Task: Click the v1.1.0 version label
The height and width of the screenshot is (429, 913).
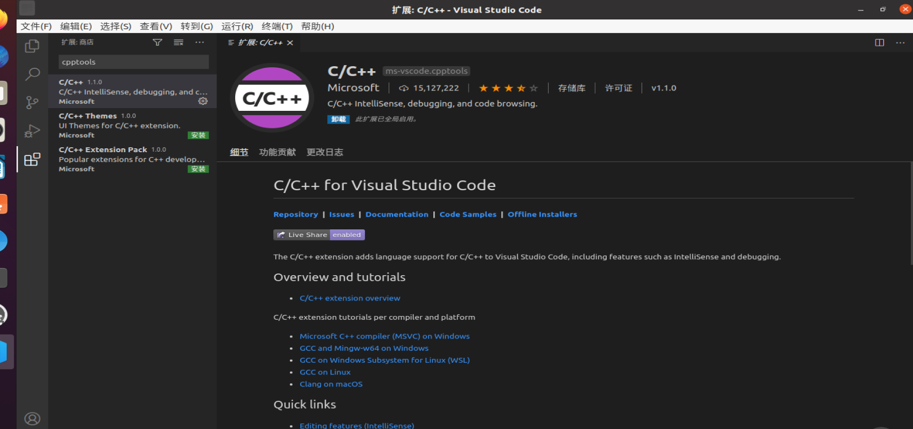Action: [x=663, y=88]
